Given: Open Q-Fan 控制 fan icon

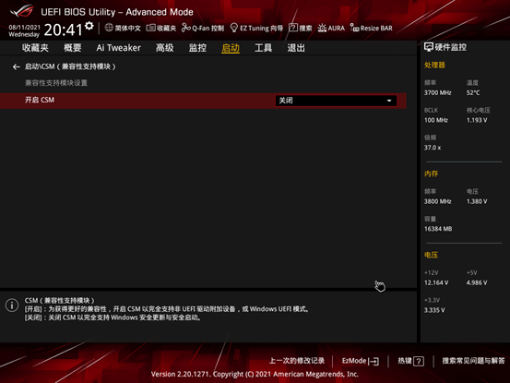Looking at the screenshot, I should click(186, 28).
